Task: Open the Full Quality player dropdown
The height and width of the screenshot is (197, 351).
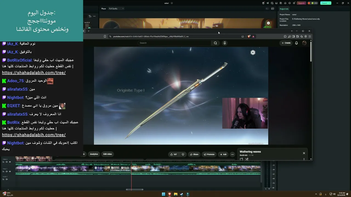Action: coord(116,8)
